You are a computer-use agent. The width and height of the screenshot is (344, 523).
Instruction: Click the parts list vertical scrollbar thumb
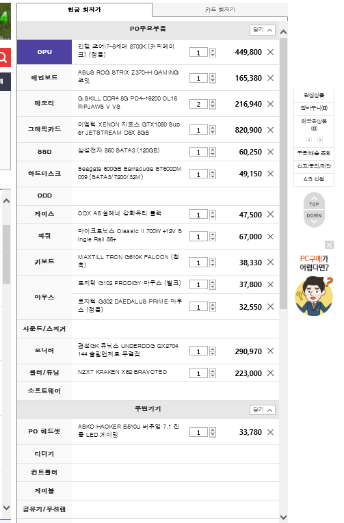pos(284,174)
